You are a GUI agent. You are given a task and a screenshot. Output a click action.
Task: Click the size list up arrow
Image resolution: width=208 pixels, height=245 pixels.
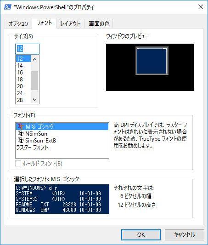[35, 59]
